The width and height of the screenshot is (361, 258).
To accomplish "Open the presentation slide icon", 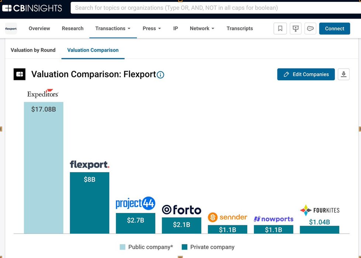I will pyautogui.click(x=295, y=28).
